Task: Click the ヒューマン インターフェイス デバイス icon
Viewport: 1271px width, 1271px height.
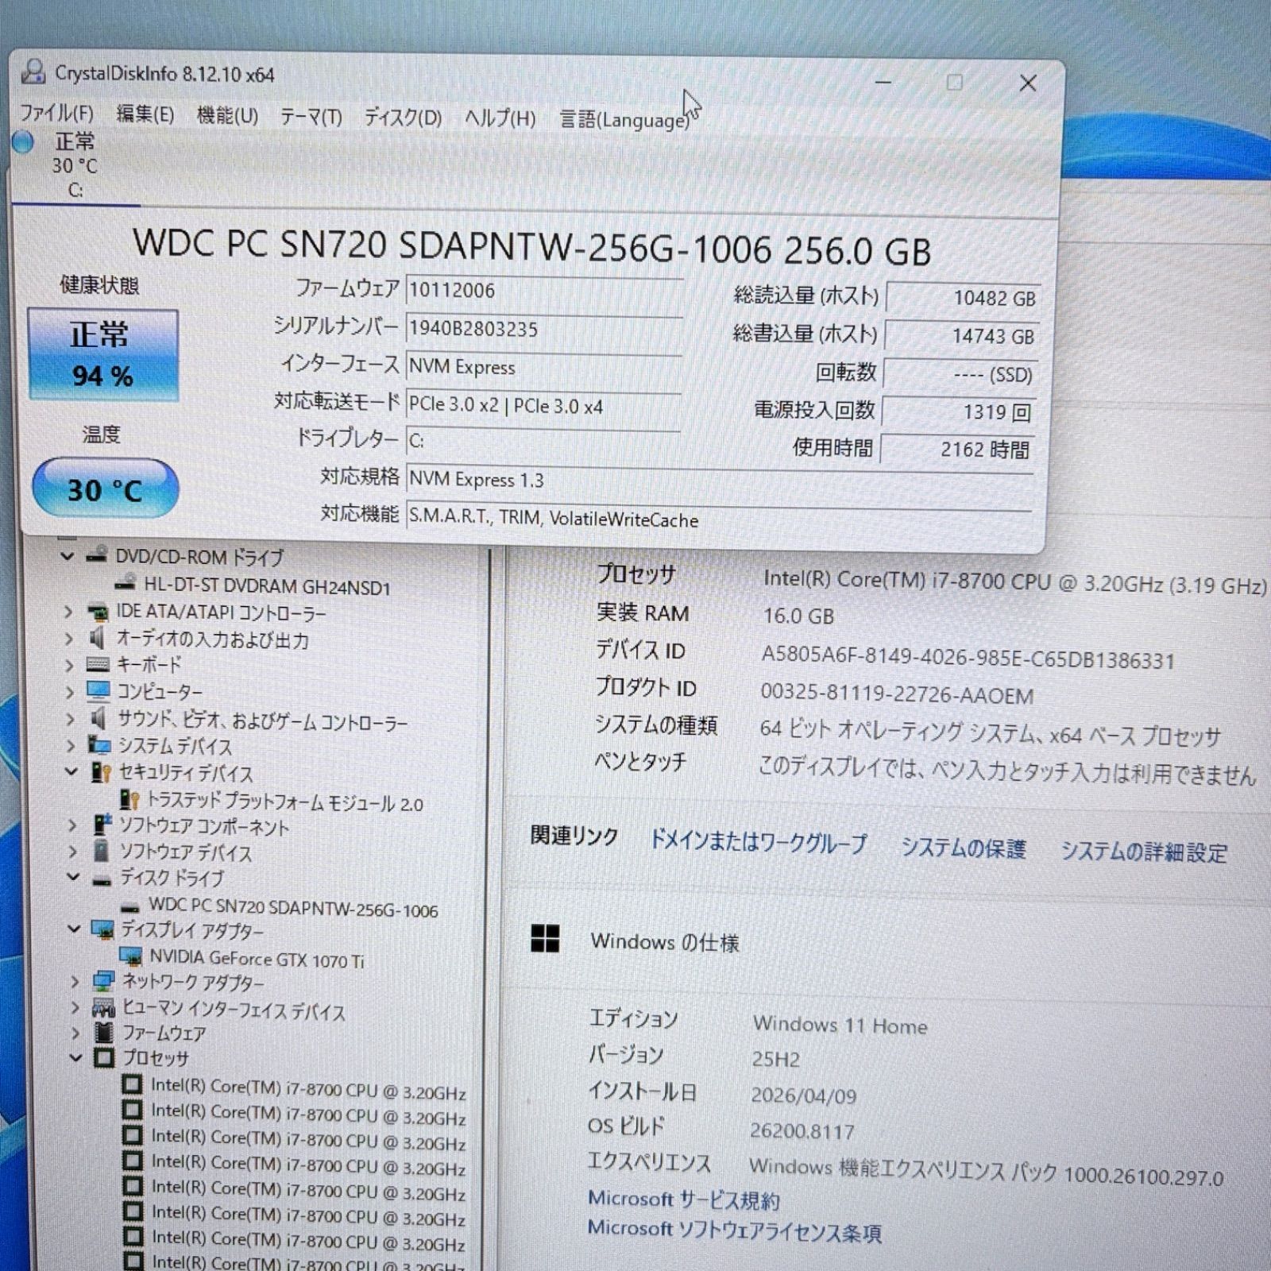Action: click(x=104, y=1008)
